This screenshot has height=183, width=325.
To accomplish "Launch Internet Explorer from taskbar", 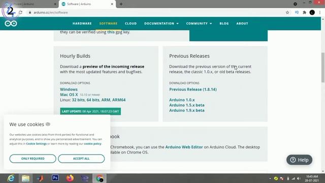I will pyautogui.click(x=11, y=178).
